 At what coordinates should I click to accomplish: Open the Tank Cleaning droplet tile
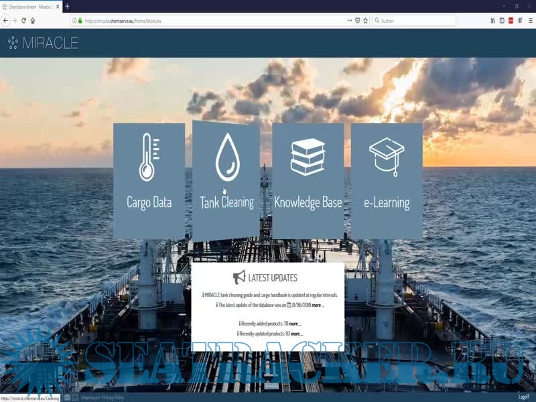226,180
